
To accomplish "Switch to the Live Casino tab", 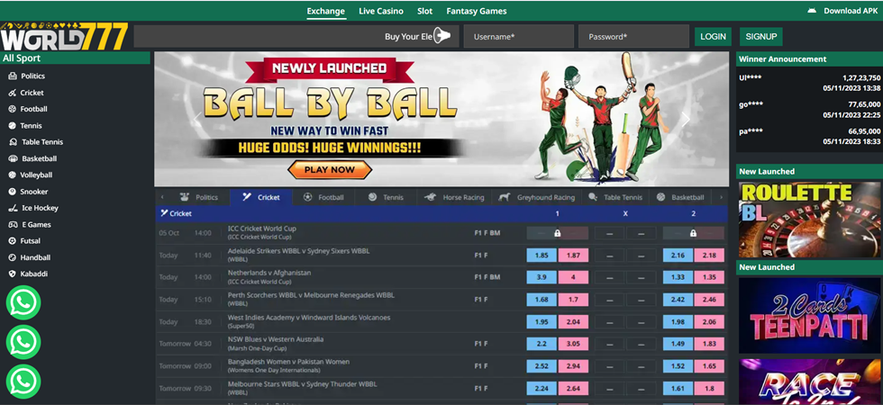I will click(x=380, y=12).
